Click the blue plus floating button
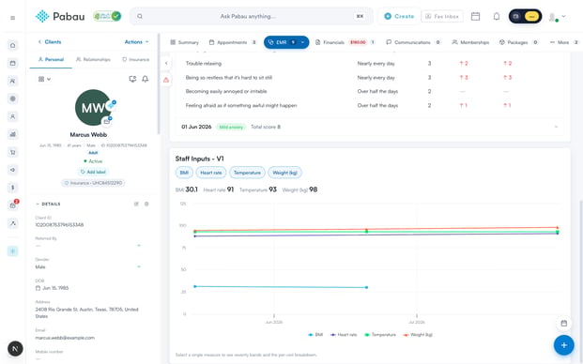583x364 pixels. click(563, 345)
